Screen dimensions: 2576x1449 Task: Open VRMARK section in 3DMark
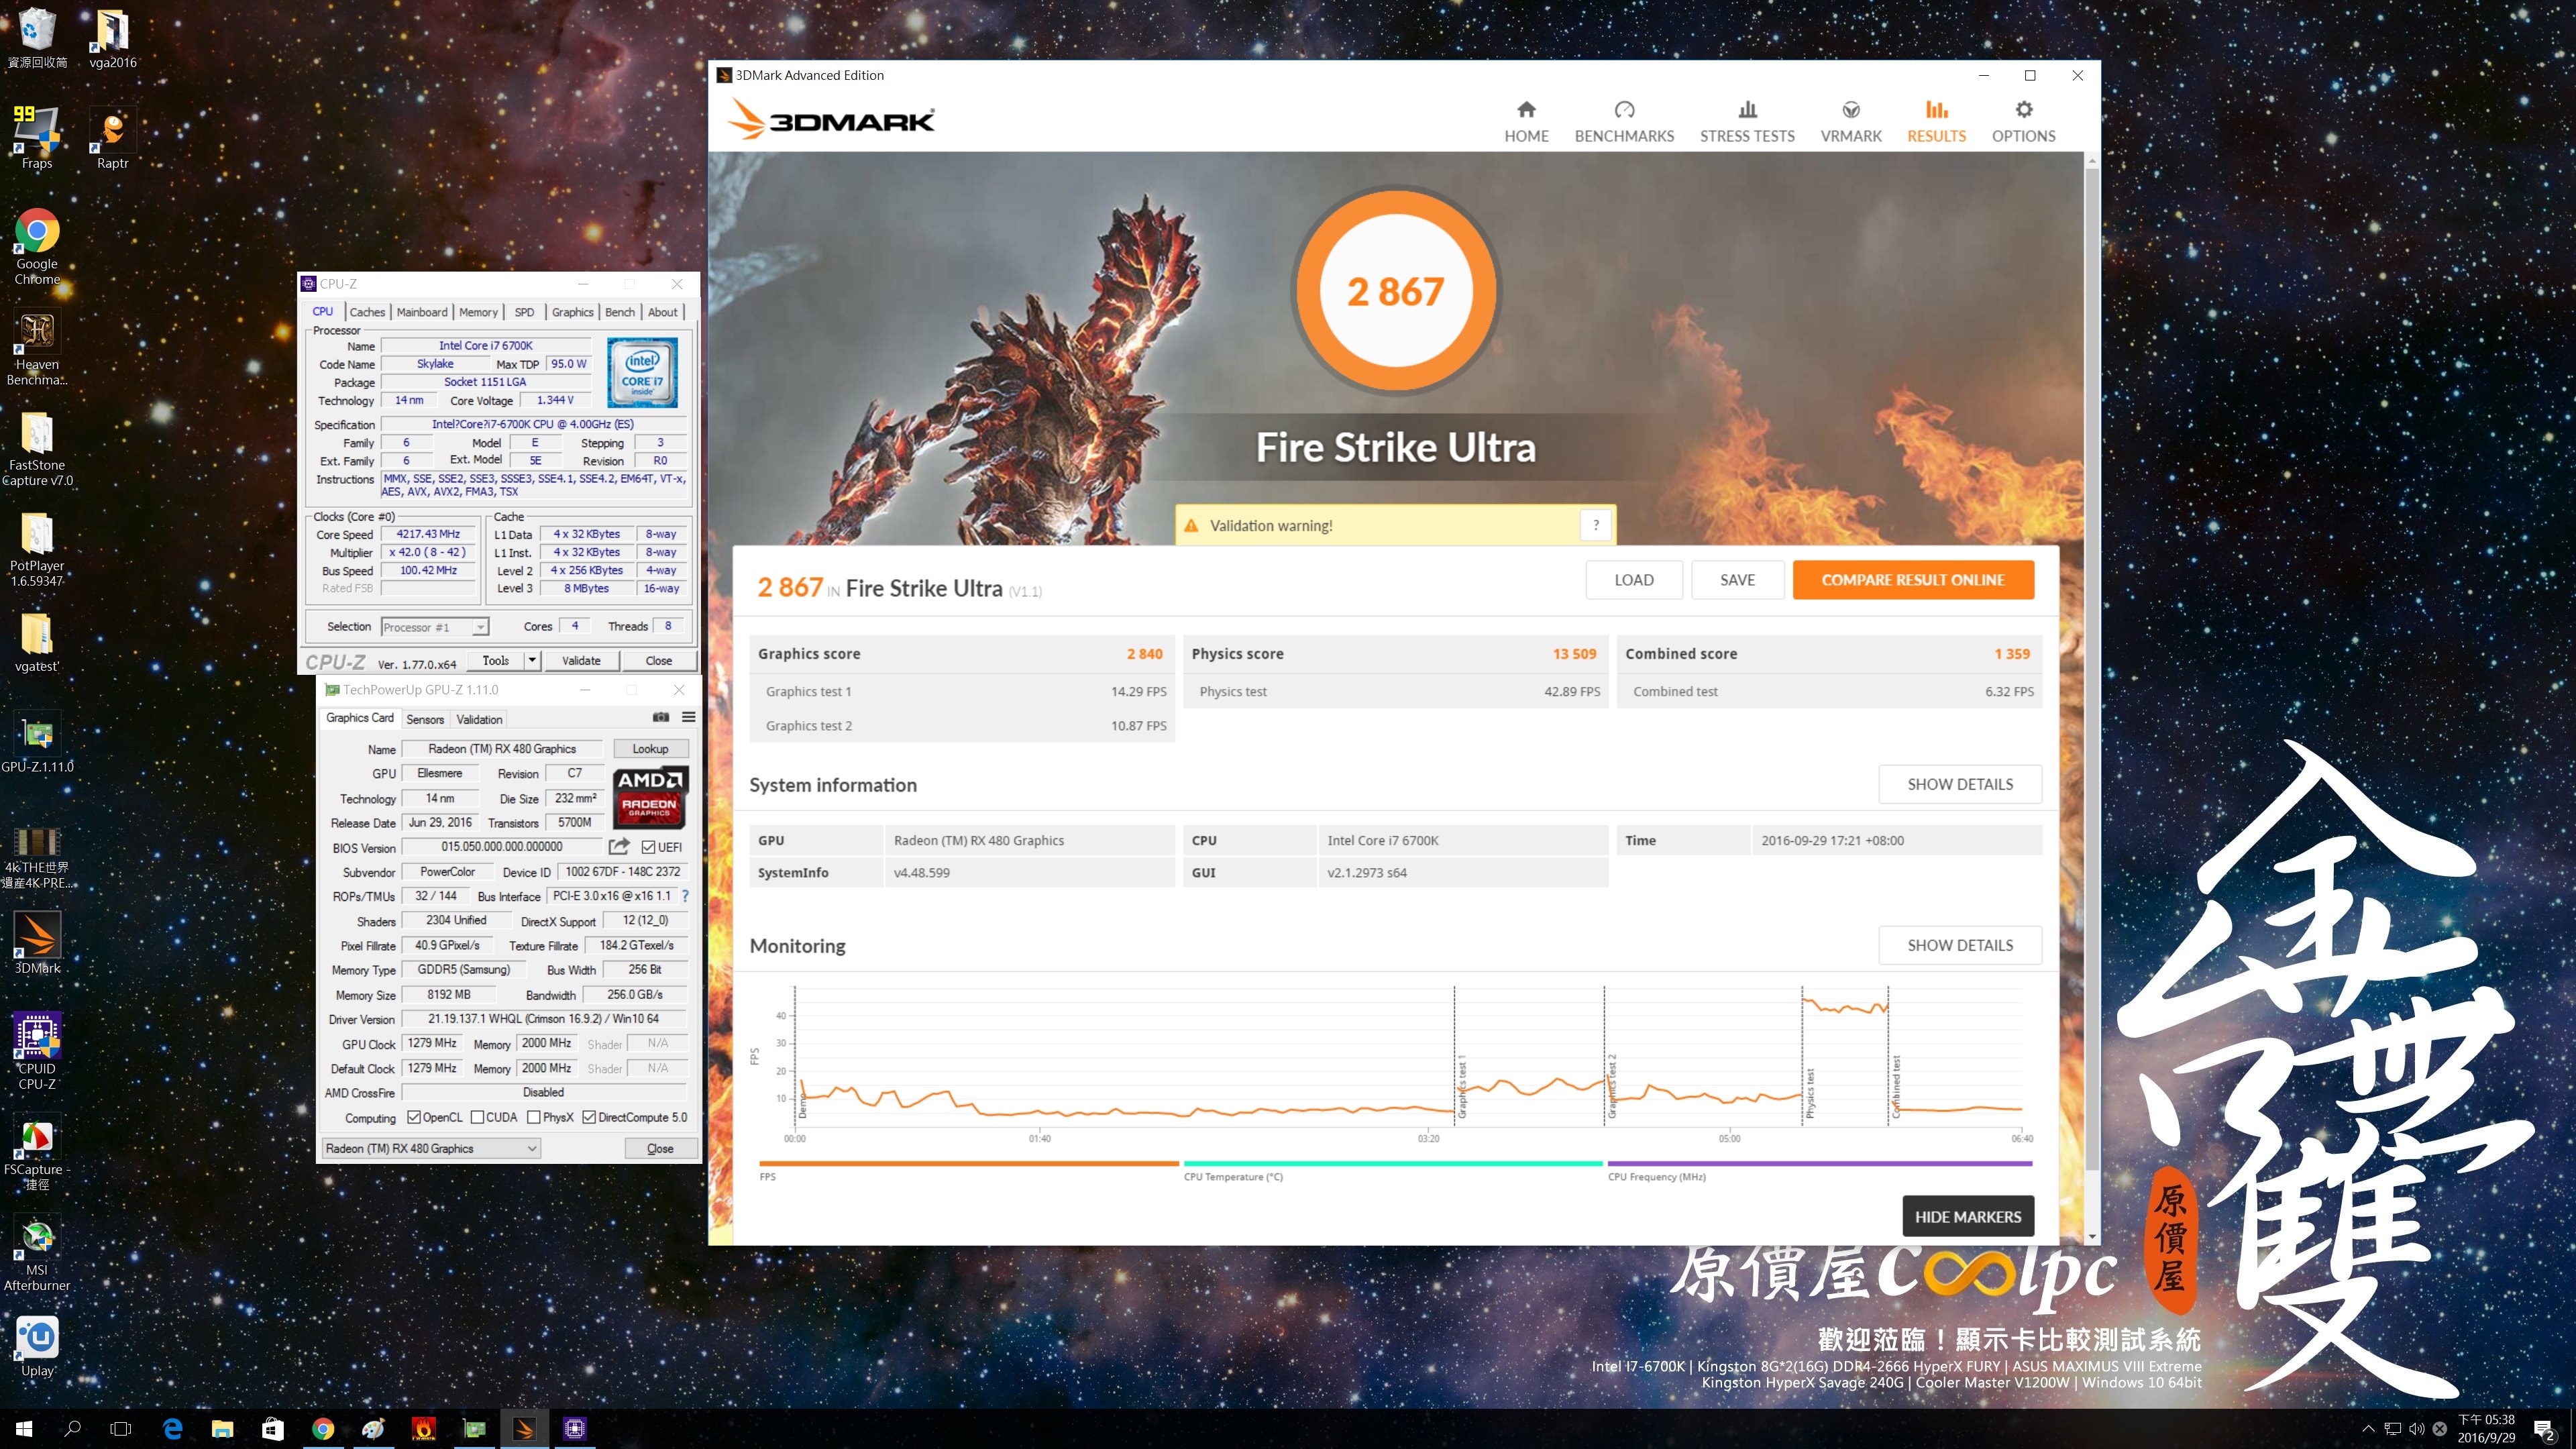[1851, 122]
